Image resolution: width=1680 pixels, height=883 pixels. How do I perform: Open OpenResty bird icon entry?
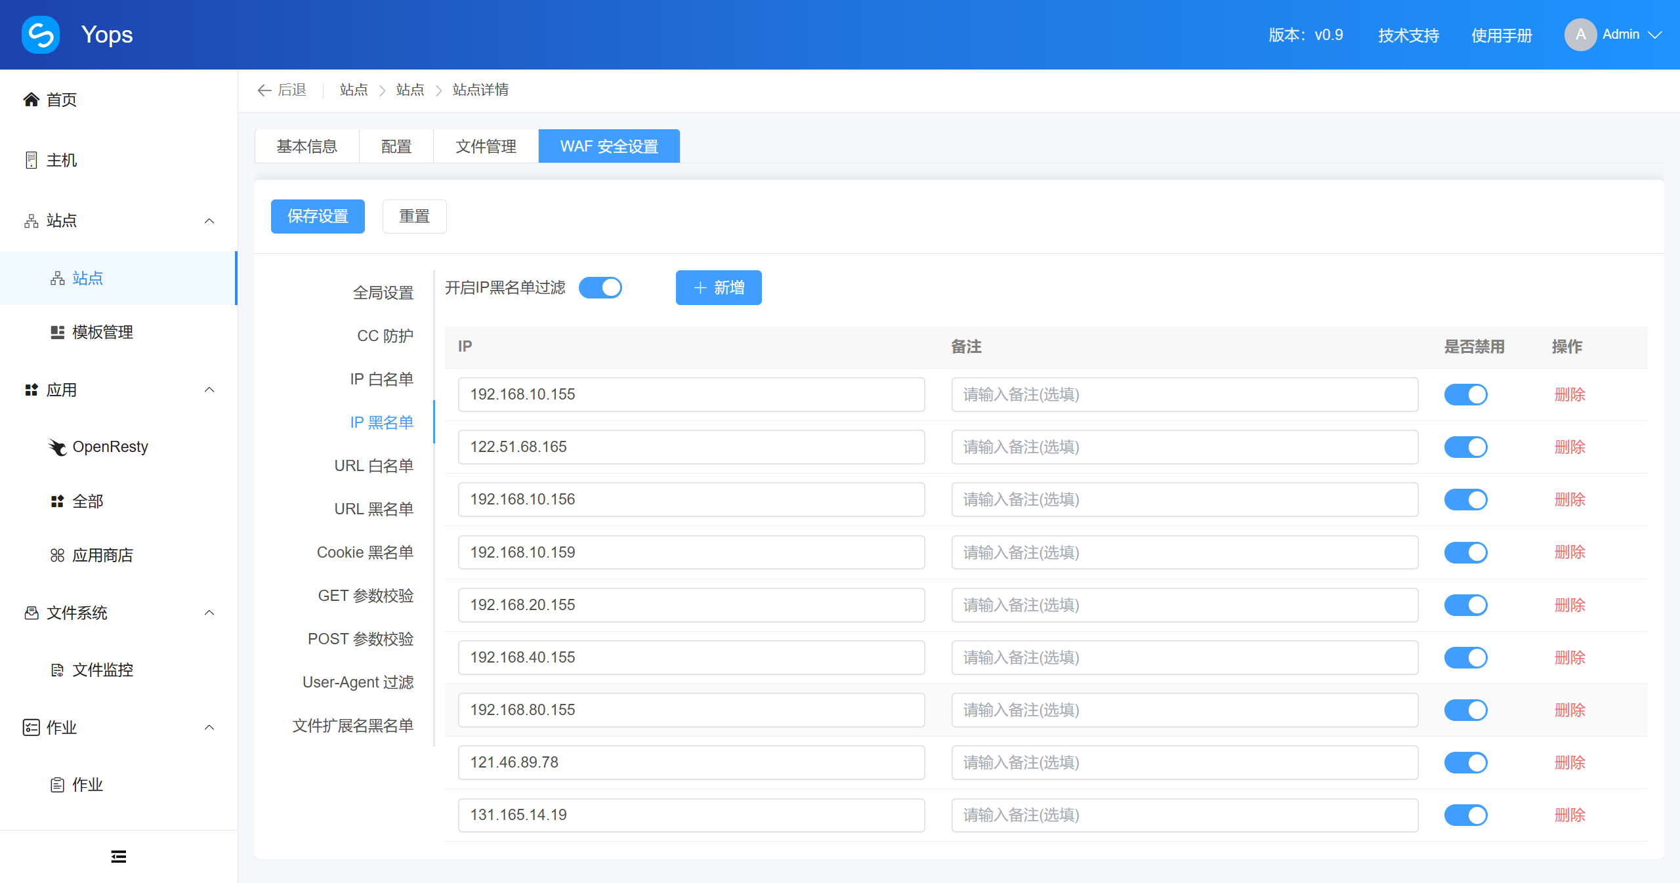(58, 447)
